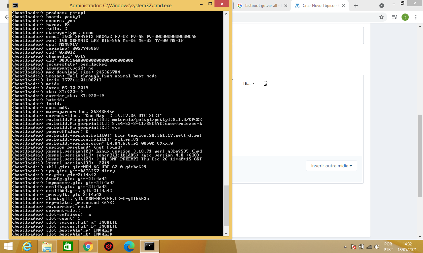Click the 'serialno: 0057746868' line
Viewport: 423px width, 253px height.
tap(55, 48)
